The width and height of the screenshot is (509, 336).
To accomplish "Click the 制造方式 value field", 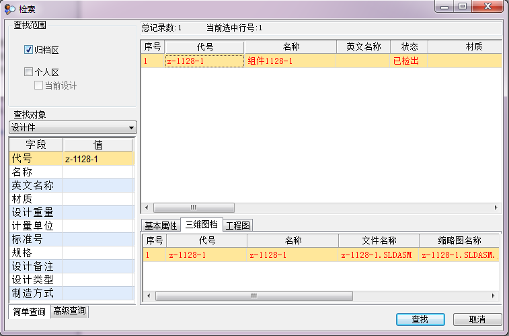I will tap(97, 293).
